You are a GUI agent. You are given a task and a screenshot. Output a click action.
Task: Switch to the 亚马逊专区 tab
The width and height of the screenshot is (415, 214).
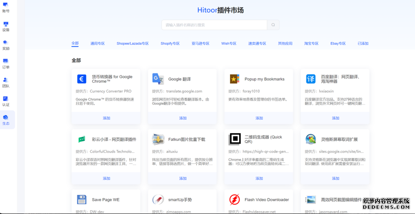(201, 44)
